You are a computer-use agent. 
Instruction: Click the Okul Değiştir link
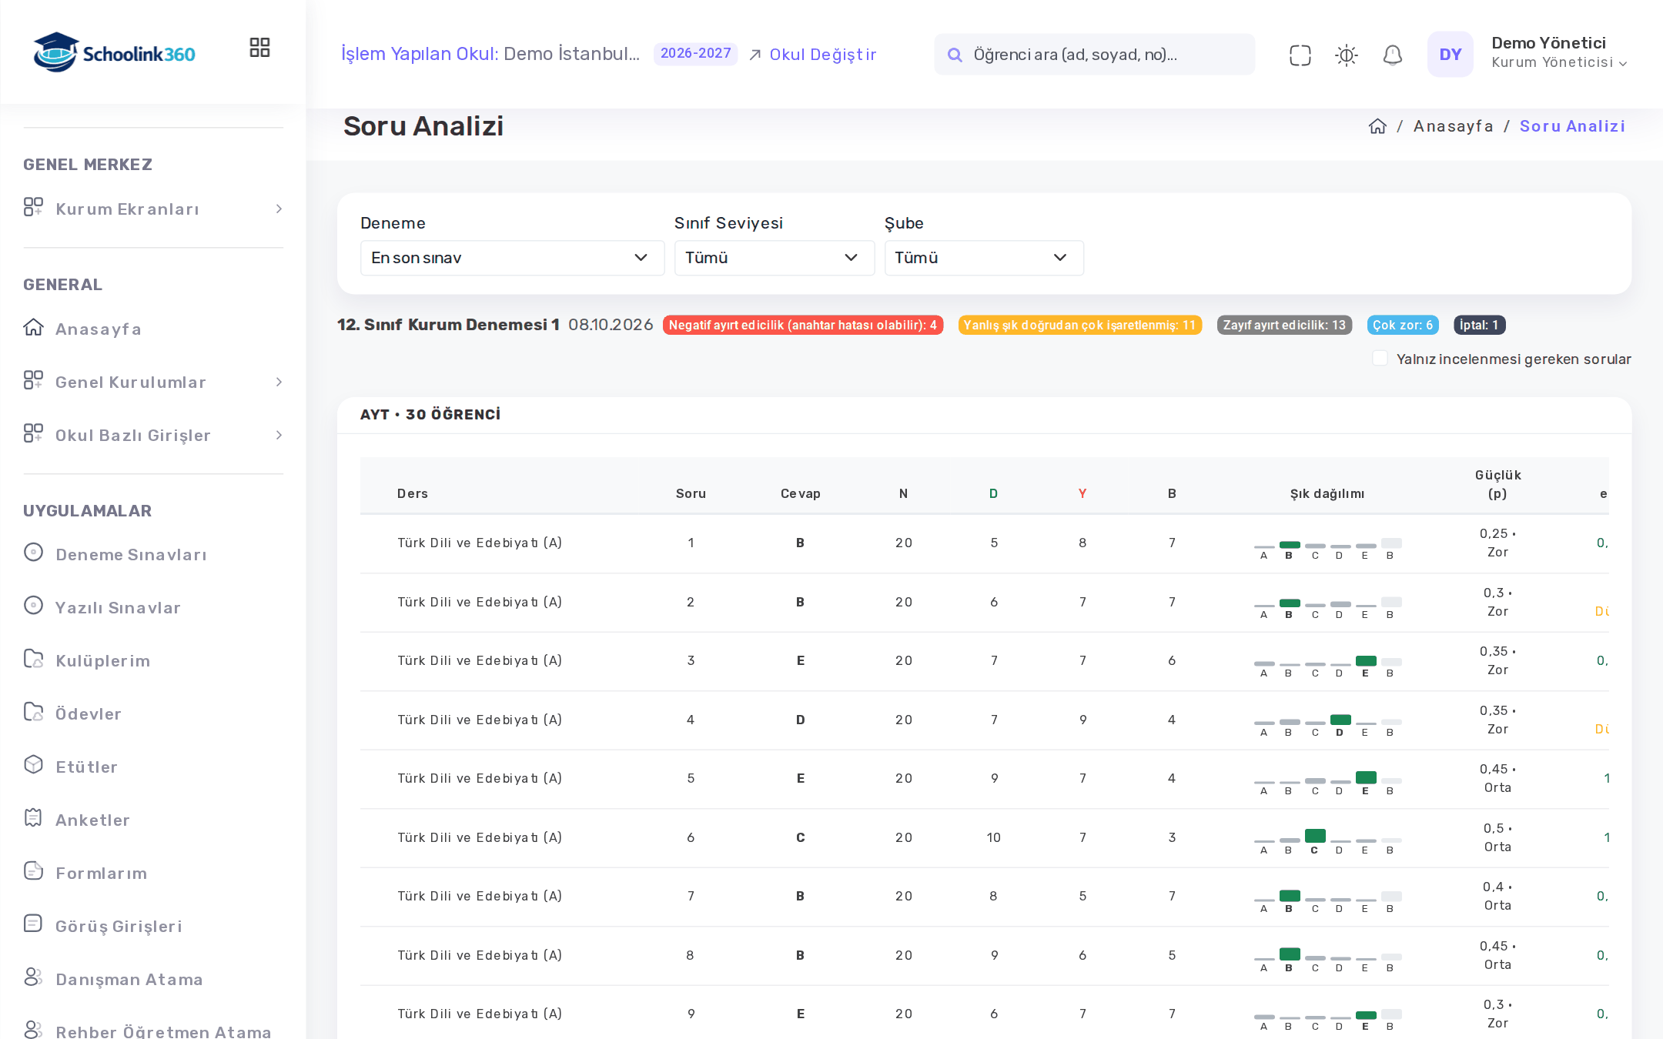813,55
